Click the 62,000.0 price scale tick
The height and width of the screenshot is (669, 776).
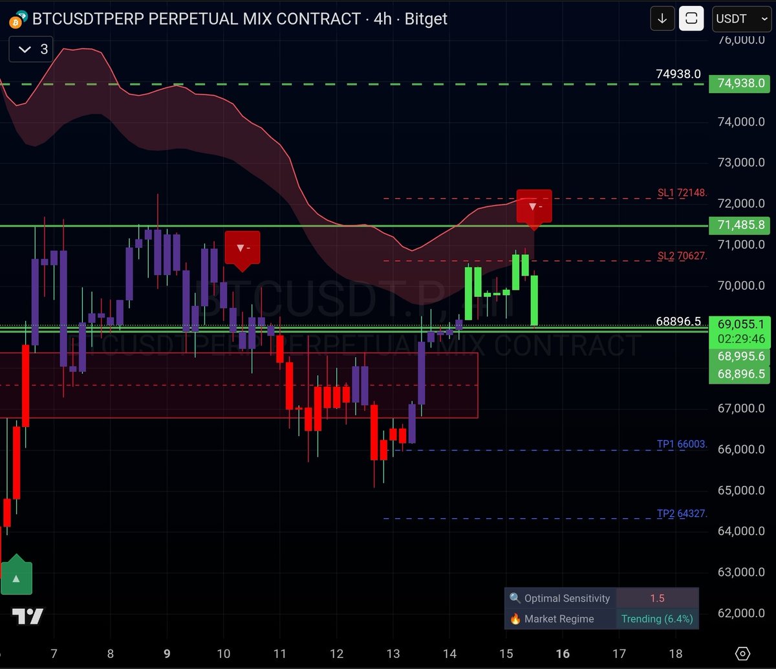click(x=742, y=613)
